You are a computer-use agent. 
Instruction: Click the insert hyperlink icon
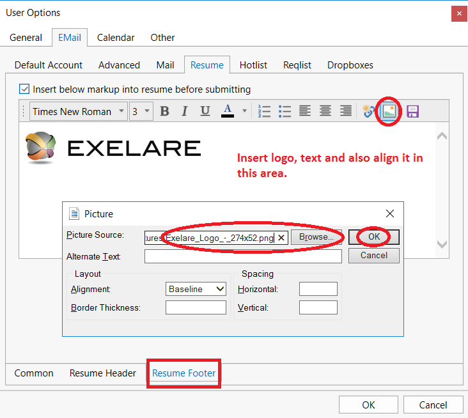368,111
